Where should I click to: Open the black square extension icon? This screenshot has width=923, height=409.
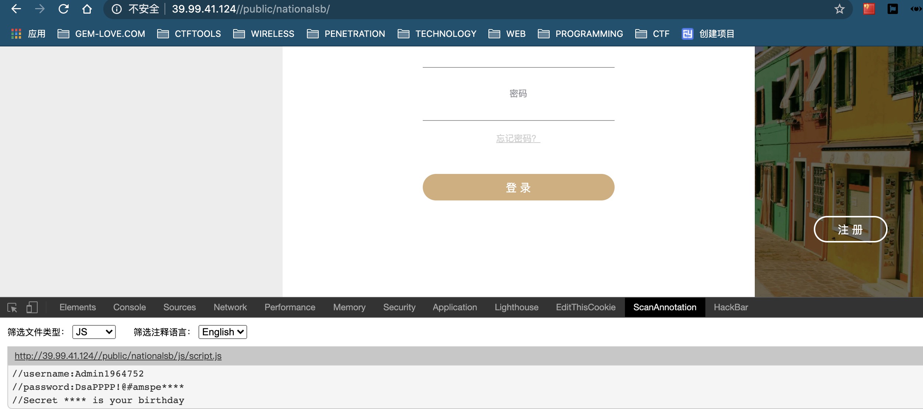(892, 9)
